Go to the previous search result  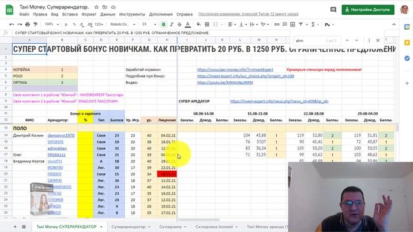point(347,41)
